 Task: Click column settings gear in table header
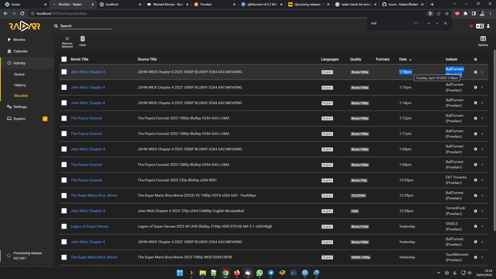(x=475, y=59)
